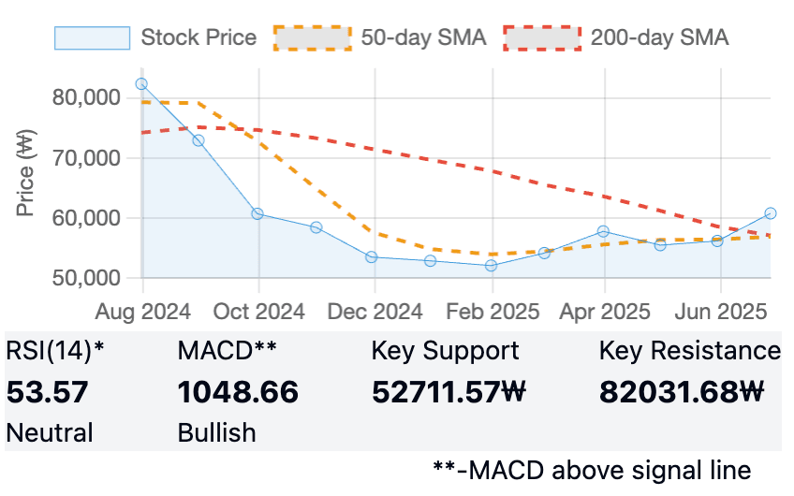Screen dimensions: 794x496
Task: Hide the 50-day SMA series label
Action: pyautogui.click(x=423, y=37)
